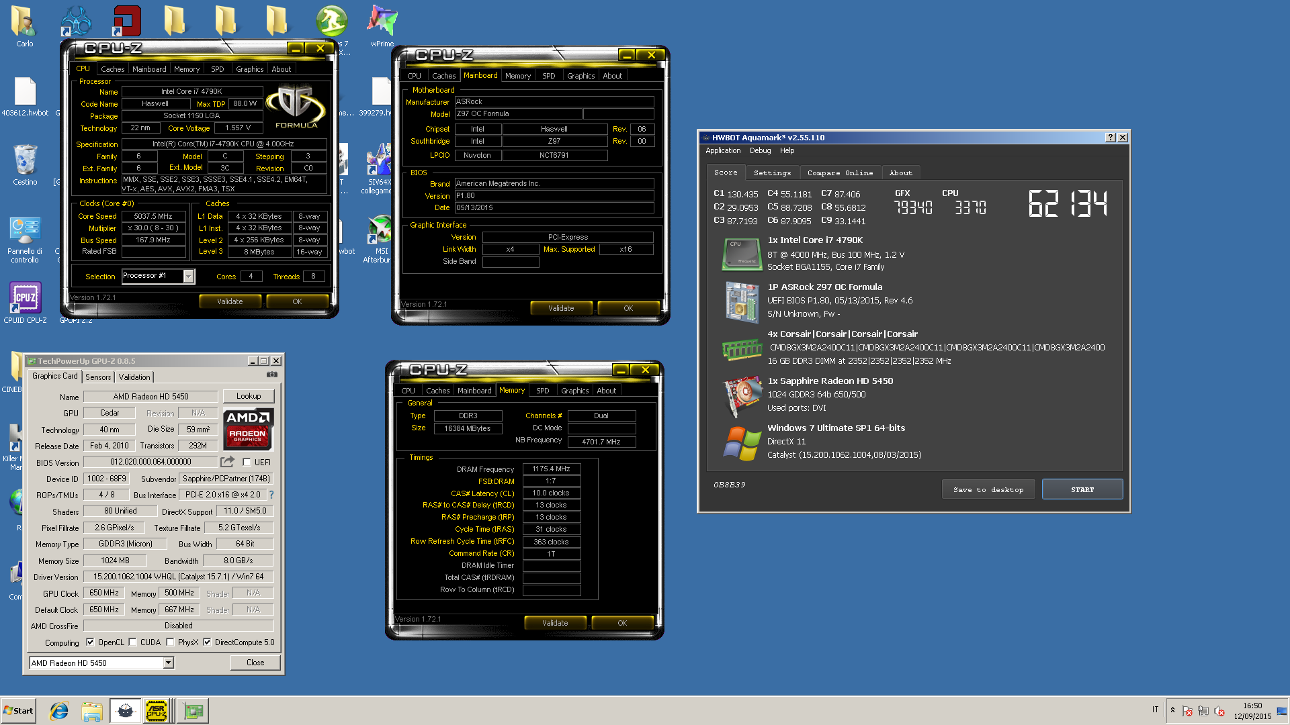The height and width of the screenshot is (725, 1290).
Task: Open Graphics tab in CPU-Z Memory window
Action: (x=574, y=391)
